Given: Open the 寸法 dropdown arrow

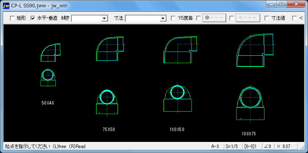Looking at the screenshot, I should tap(163, 18).
